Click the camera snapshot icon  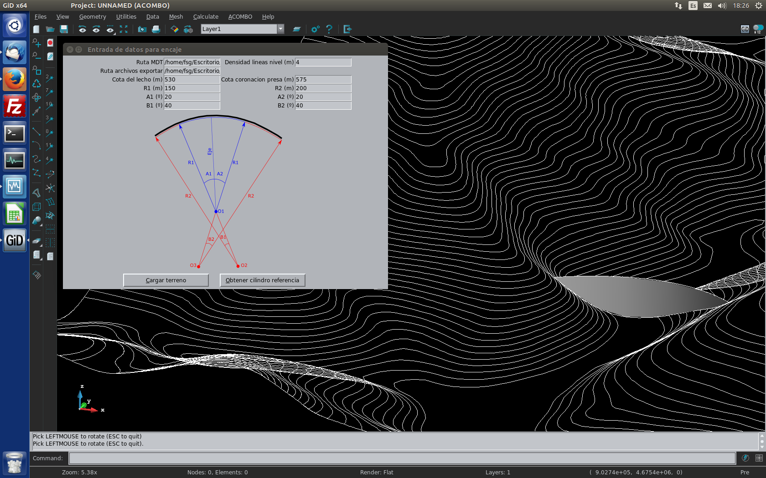click(142, 29)
